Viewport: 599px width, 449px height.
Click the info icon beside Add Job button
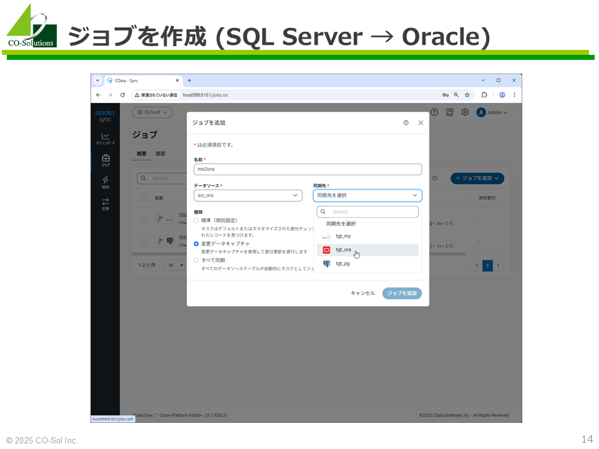[435, 178]
